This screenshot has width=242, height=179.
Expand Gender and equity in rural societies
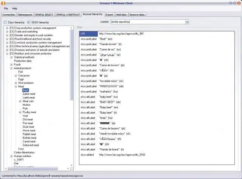pyautogui.click(x=7, y=35)
